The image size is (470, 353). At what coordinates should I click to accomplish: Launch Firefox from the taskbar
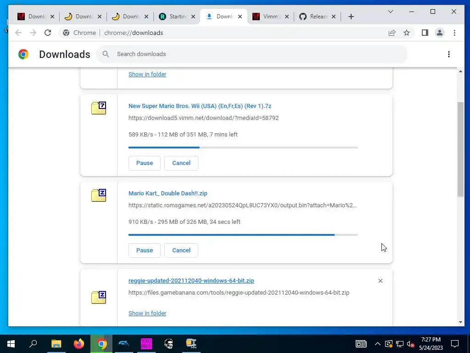tap(79, 344)
